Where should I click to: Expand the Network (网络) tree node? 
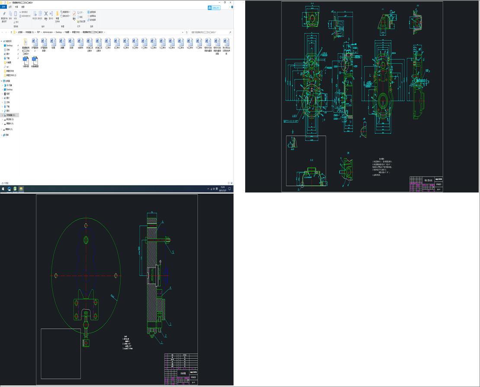tap(1, 135)
